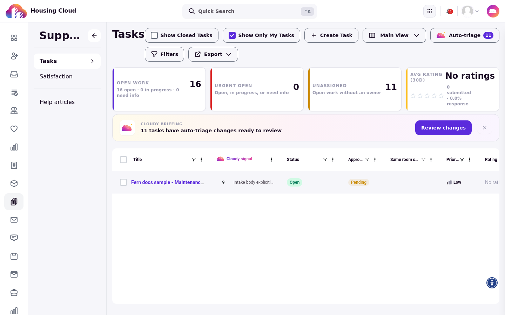Filter the Status column using its funnel icon
The height and width of the screenshot is (315, 505).
[325, 160]
